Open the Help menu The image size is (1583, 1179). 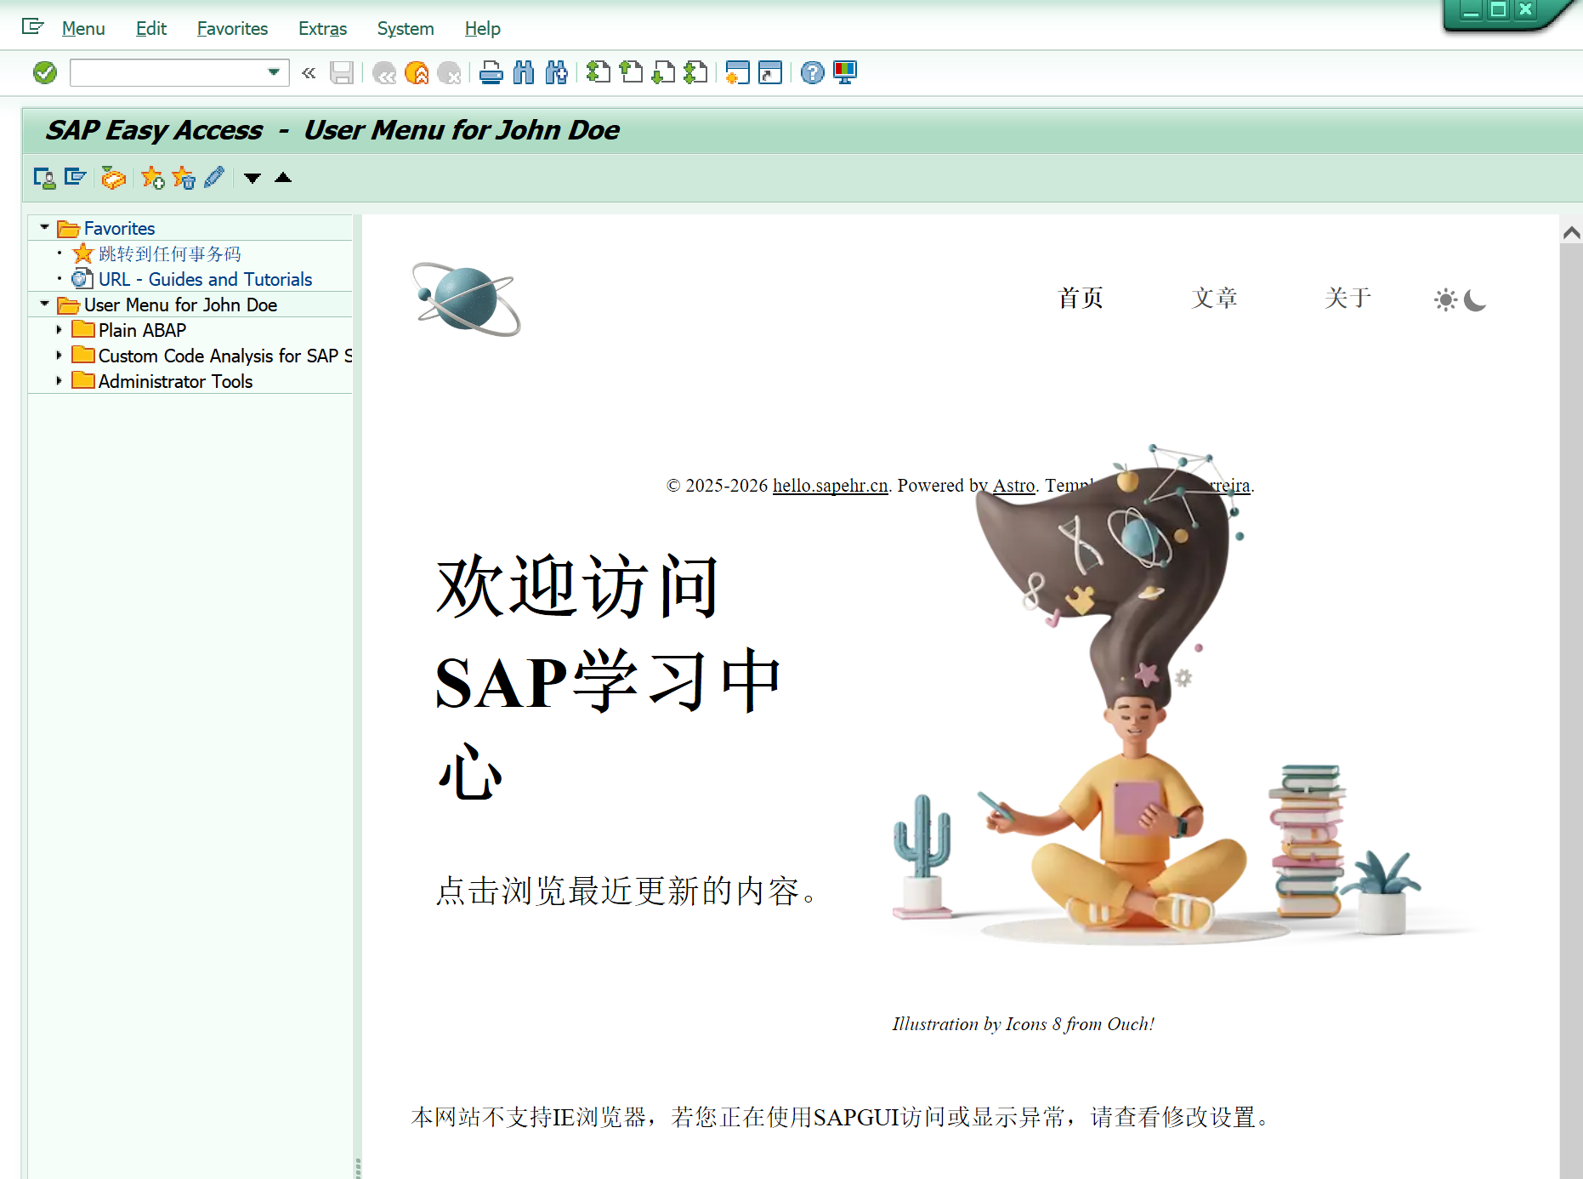pyautogui.click(x=482, y=29)
